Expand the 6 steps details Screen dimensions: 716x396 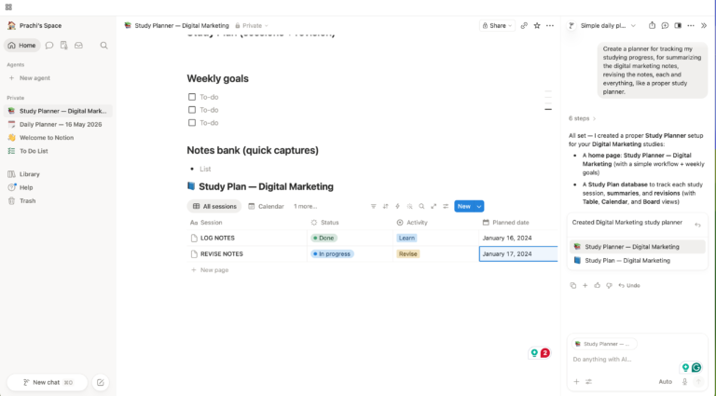(x=582, y=118)
